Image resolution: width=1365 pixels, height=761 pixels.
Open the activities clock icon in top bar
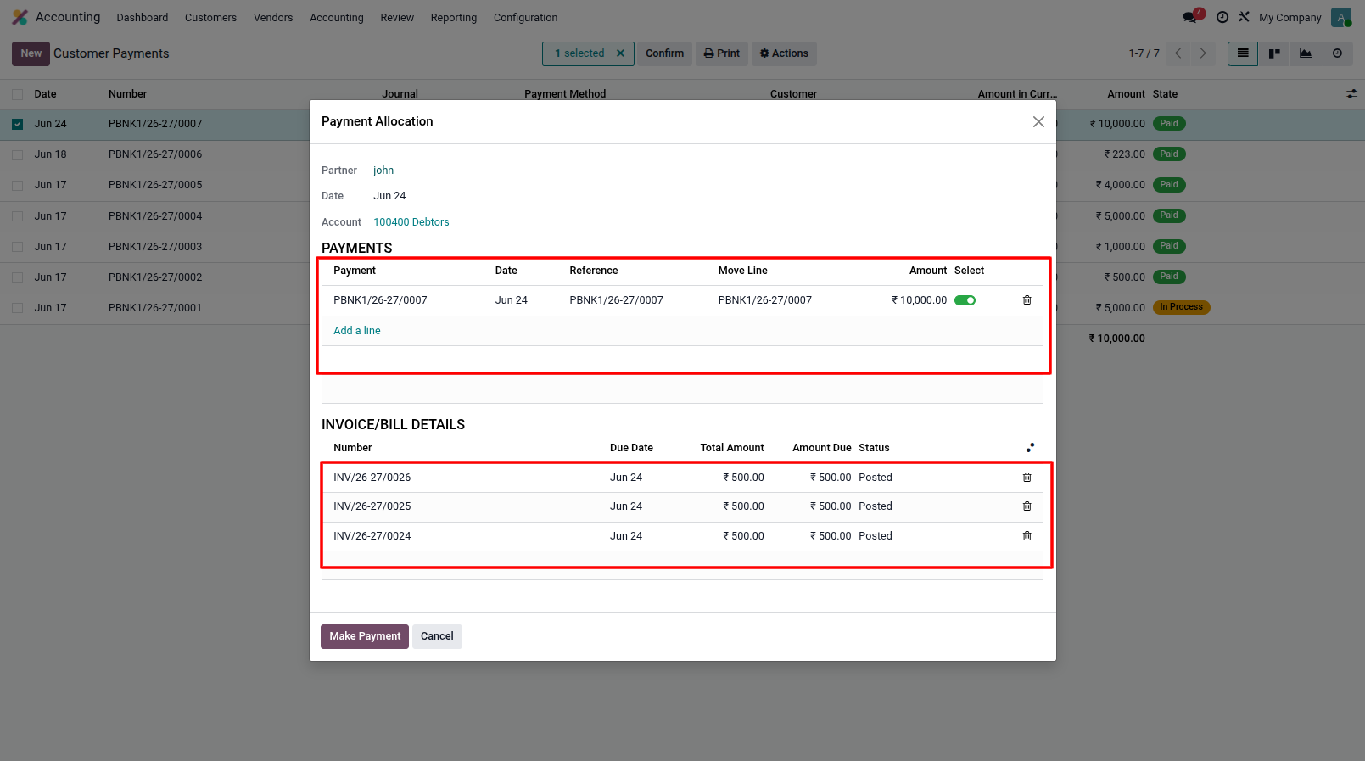tap(1222, 17)
